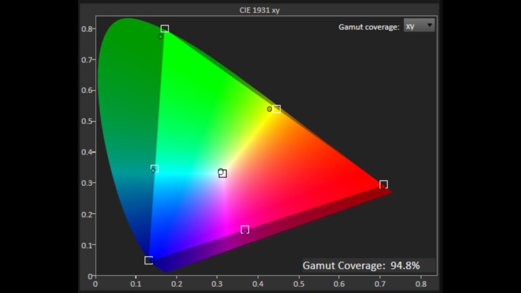Select the magenta secondary target square
The height and width of the screenshot is (293, 521).
pyautogui.click(x=245, y=229)
